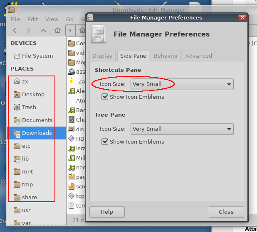The height and width of the screenshot is (232, 257).
Task: Select the Downloads entry in sidebar
Action: (37, 133)
